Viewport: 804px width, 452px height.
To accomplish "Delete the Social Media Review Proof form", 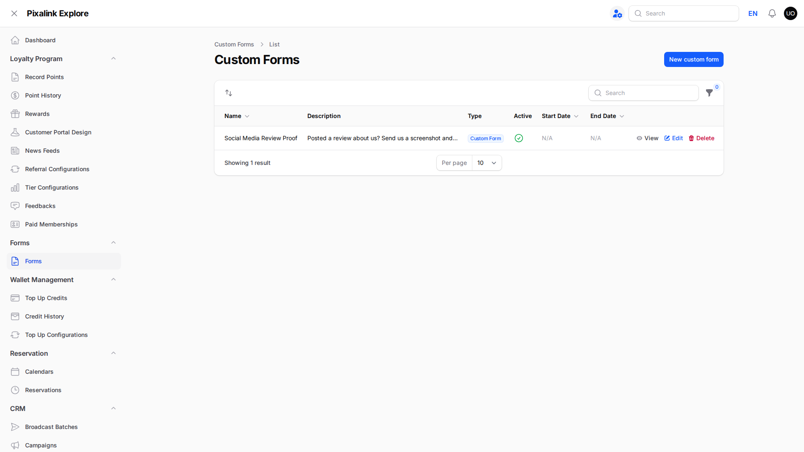I will [701, 138].
